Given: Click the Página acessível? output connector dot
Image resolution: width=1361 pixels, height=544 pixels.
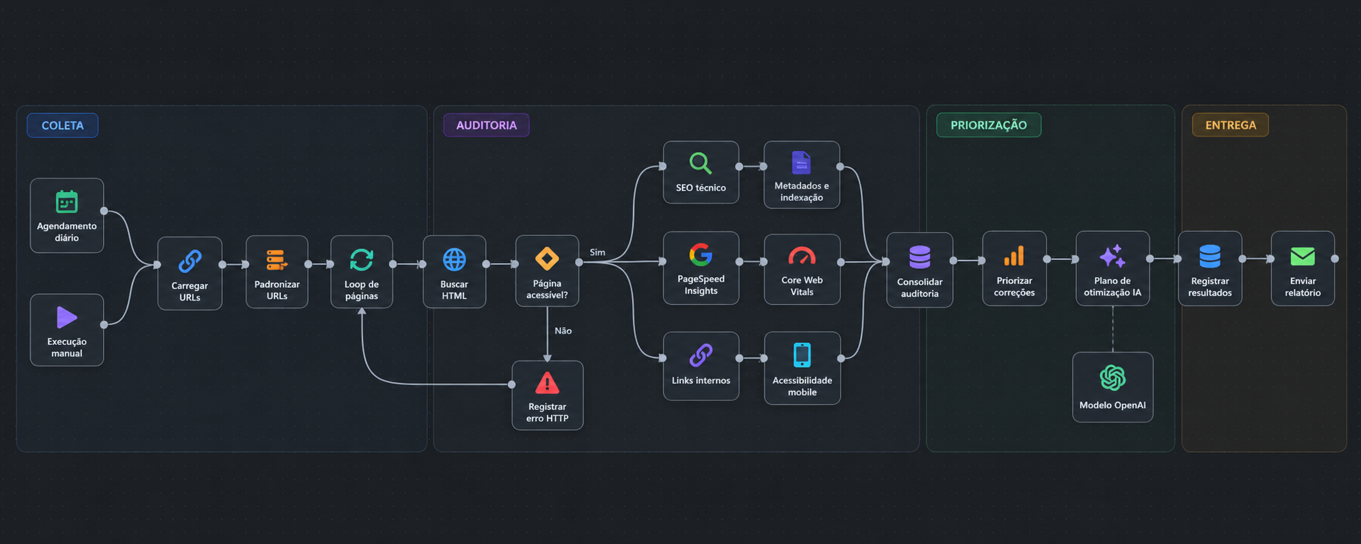Looking at the screenshot, I should coord(579,262).
